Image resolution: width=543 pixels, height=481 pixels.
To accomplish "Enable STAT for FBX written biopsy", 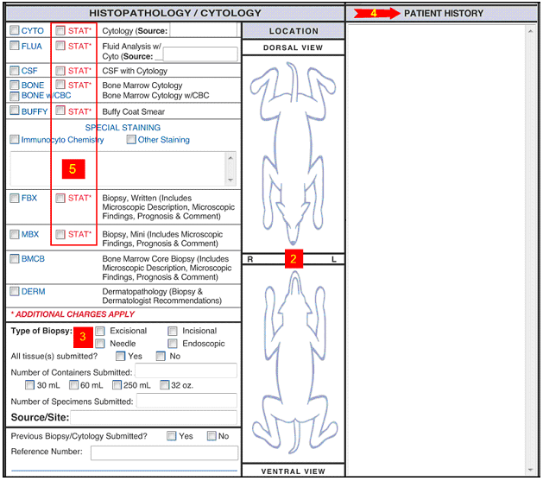I will click(60, 198).
